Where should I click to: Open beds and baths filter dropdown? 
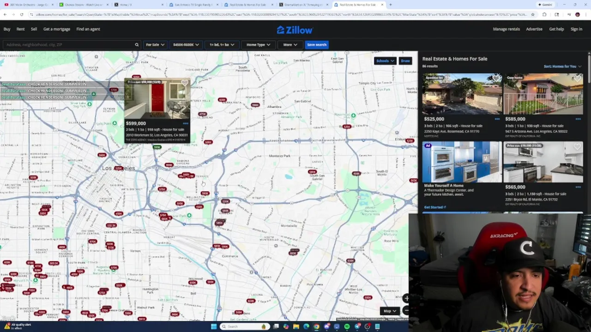(222, 45)
